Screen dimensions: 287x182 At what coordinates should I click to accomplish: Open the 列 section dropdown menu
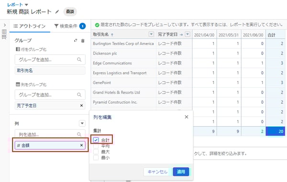tap(82, 123)
